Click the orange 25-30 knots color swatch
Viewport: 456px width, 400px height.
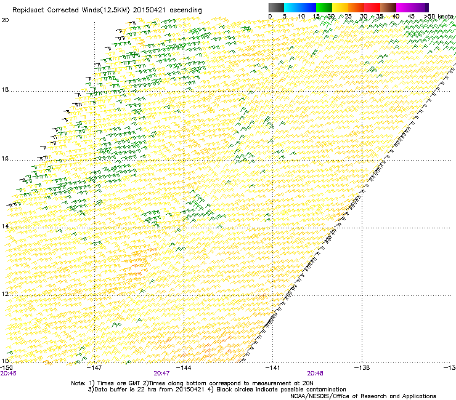point(356,8)
